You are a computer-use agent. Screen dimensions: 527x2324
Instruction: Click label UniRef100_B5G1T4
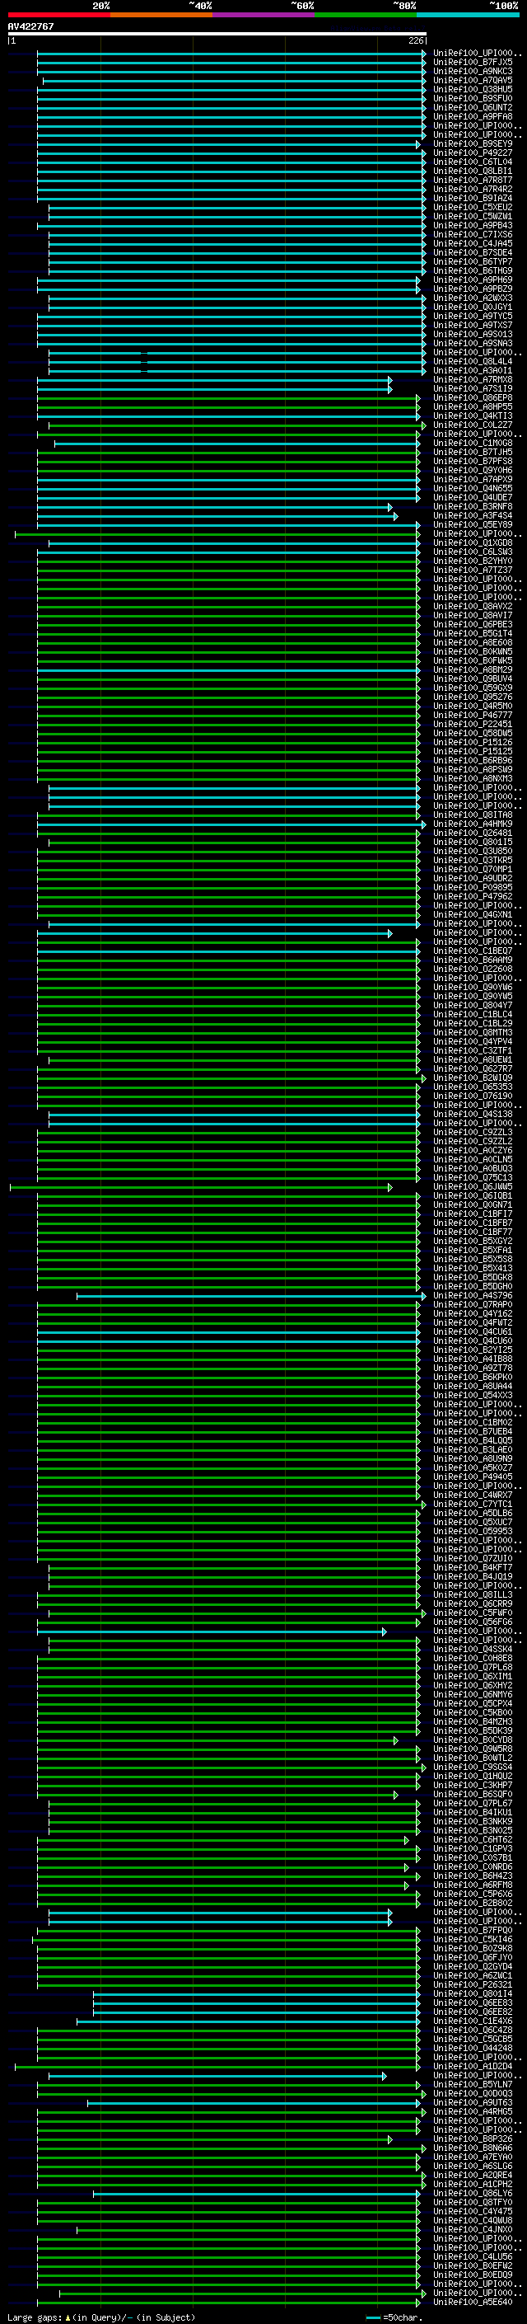tap(473, 634)
